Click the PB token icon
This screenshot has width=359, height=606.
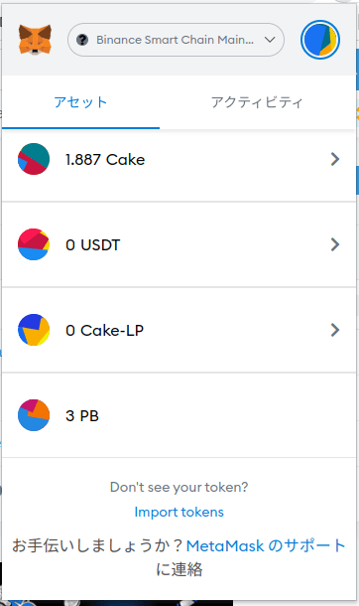pos(34,415)
